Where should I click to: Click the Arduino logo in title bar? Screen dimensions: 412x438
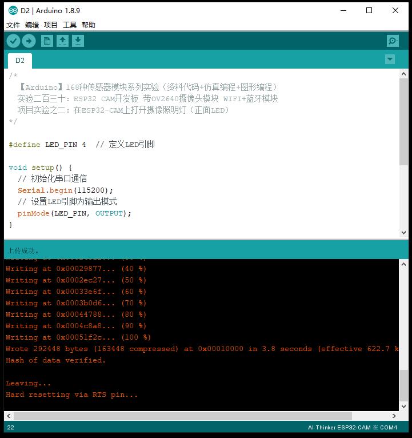coord(13,11)
